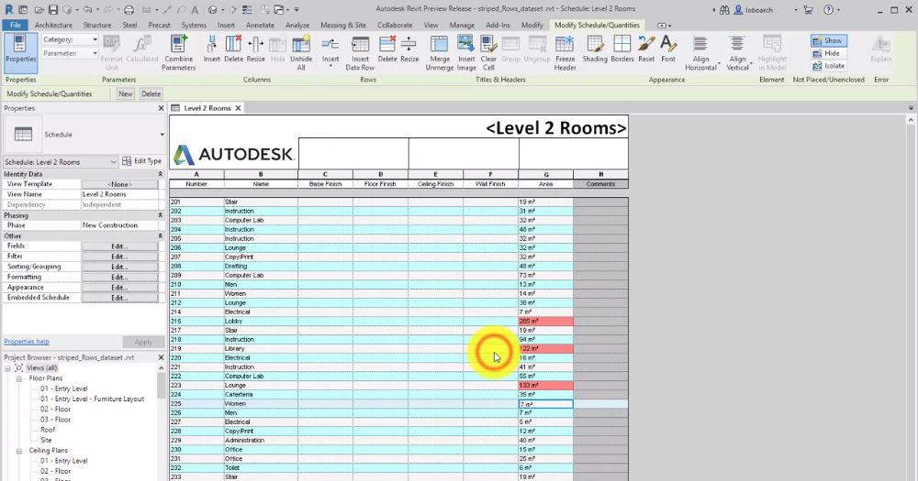Click Edit Type button

pos(141,161)
